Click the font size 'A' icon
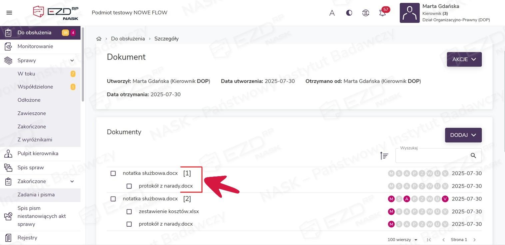Screen dimensions: 505x245 tap(332, 13)
